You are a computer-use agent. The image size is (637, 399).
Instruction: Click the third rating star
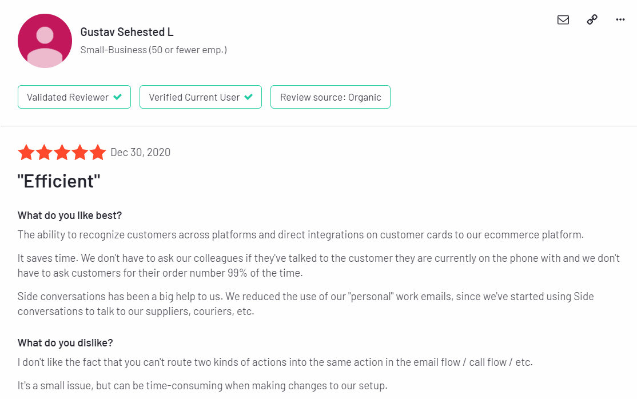(x=62, y=153)
